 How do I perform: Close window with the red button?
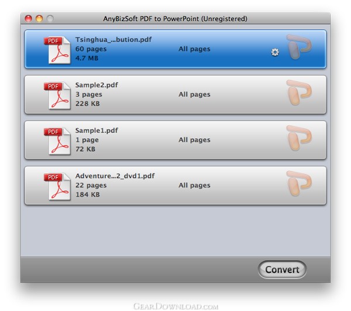[x=29, y=19]
